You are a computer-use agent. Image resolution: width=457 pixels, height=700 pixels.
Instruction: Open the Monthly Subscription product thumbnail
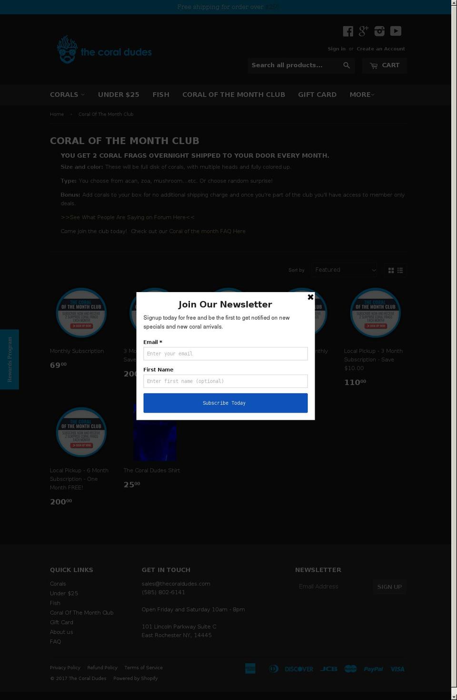pyautogui.click(x=81, y=313)
